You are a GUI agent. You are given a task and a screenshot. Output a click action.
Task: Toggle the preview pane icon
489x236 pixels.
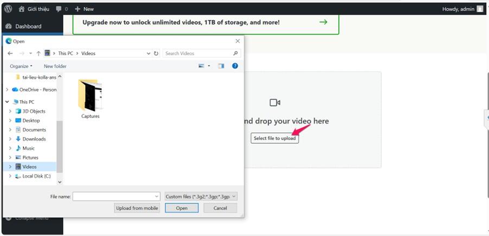click(x=221, y=66)
